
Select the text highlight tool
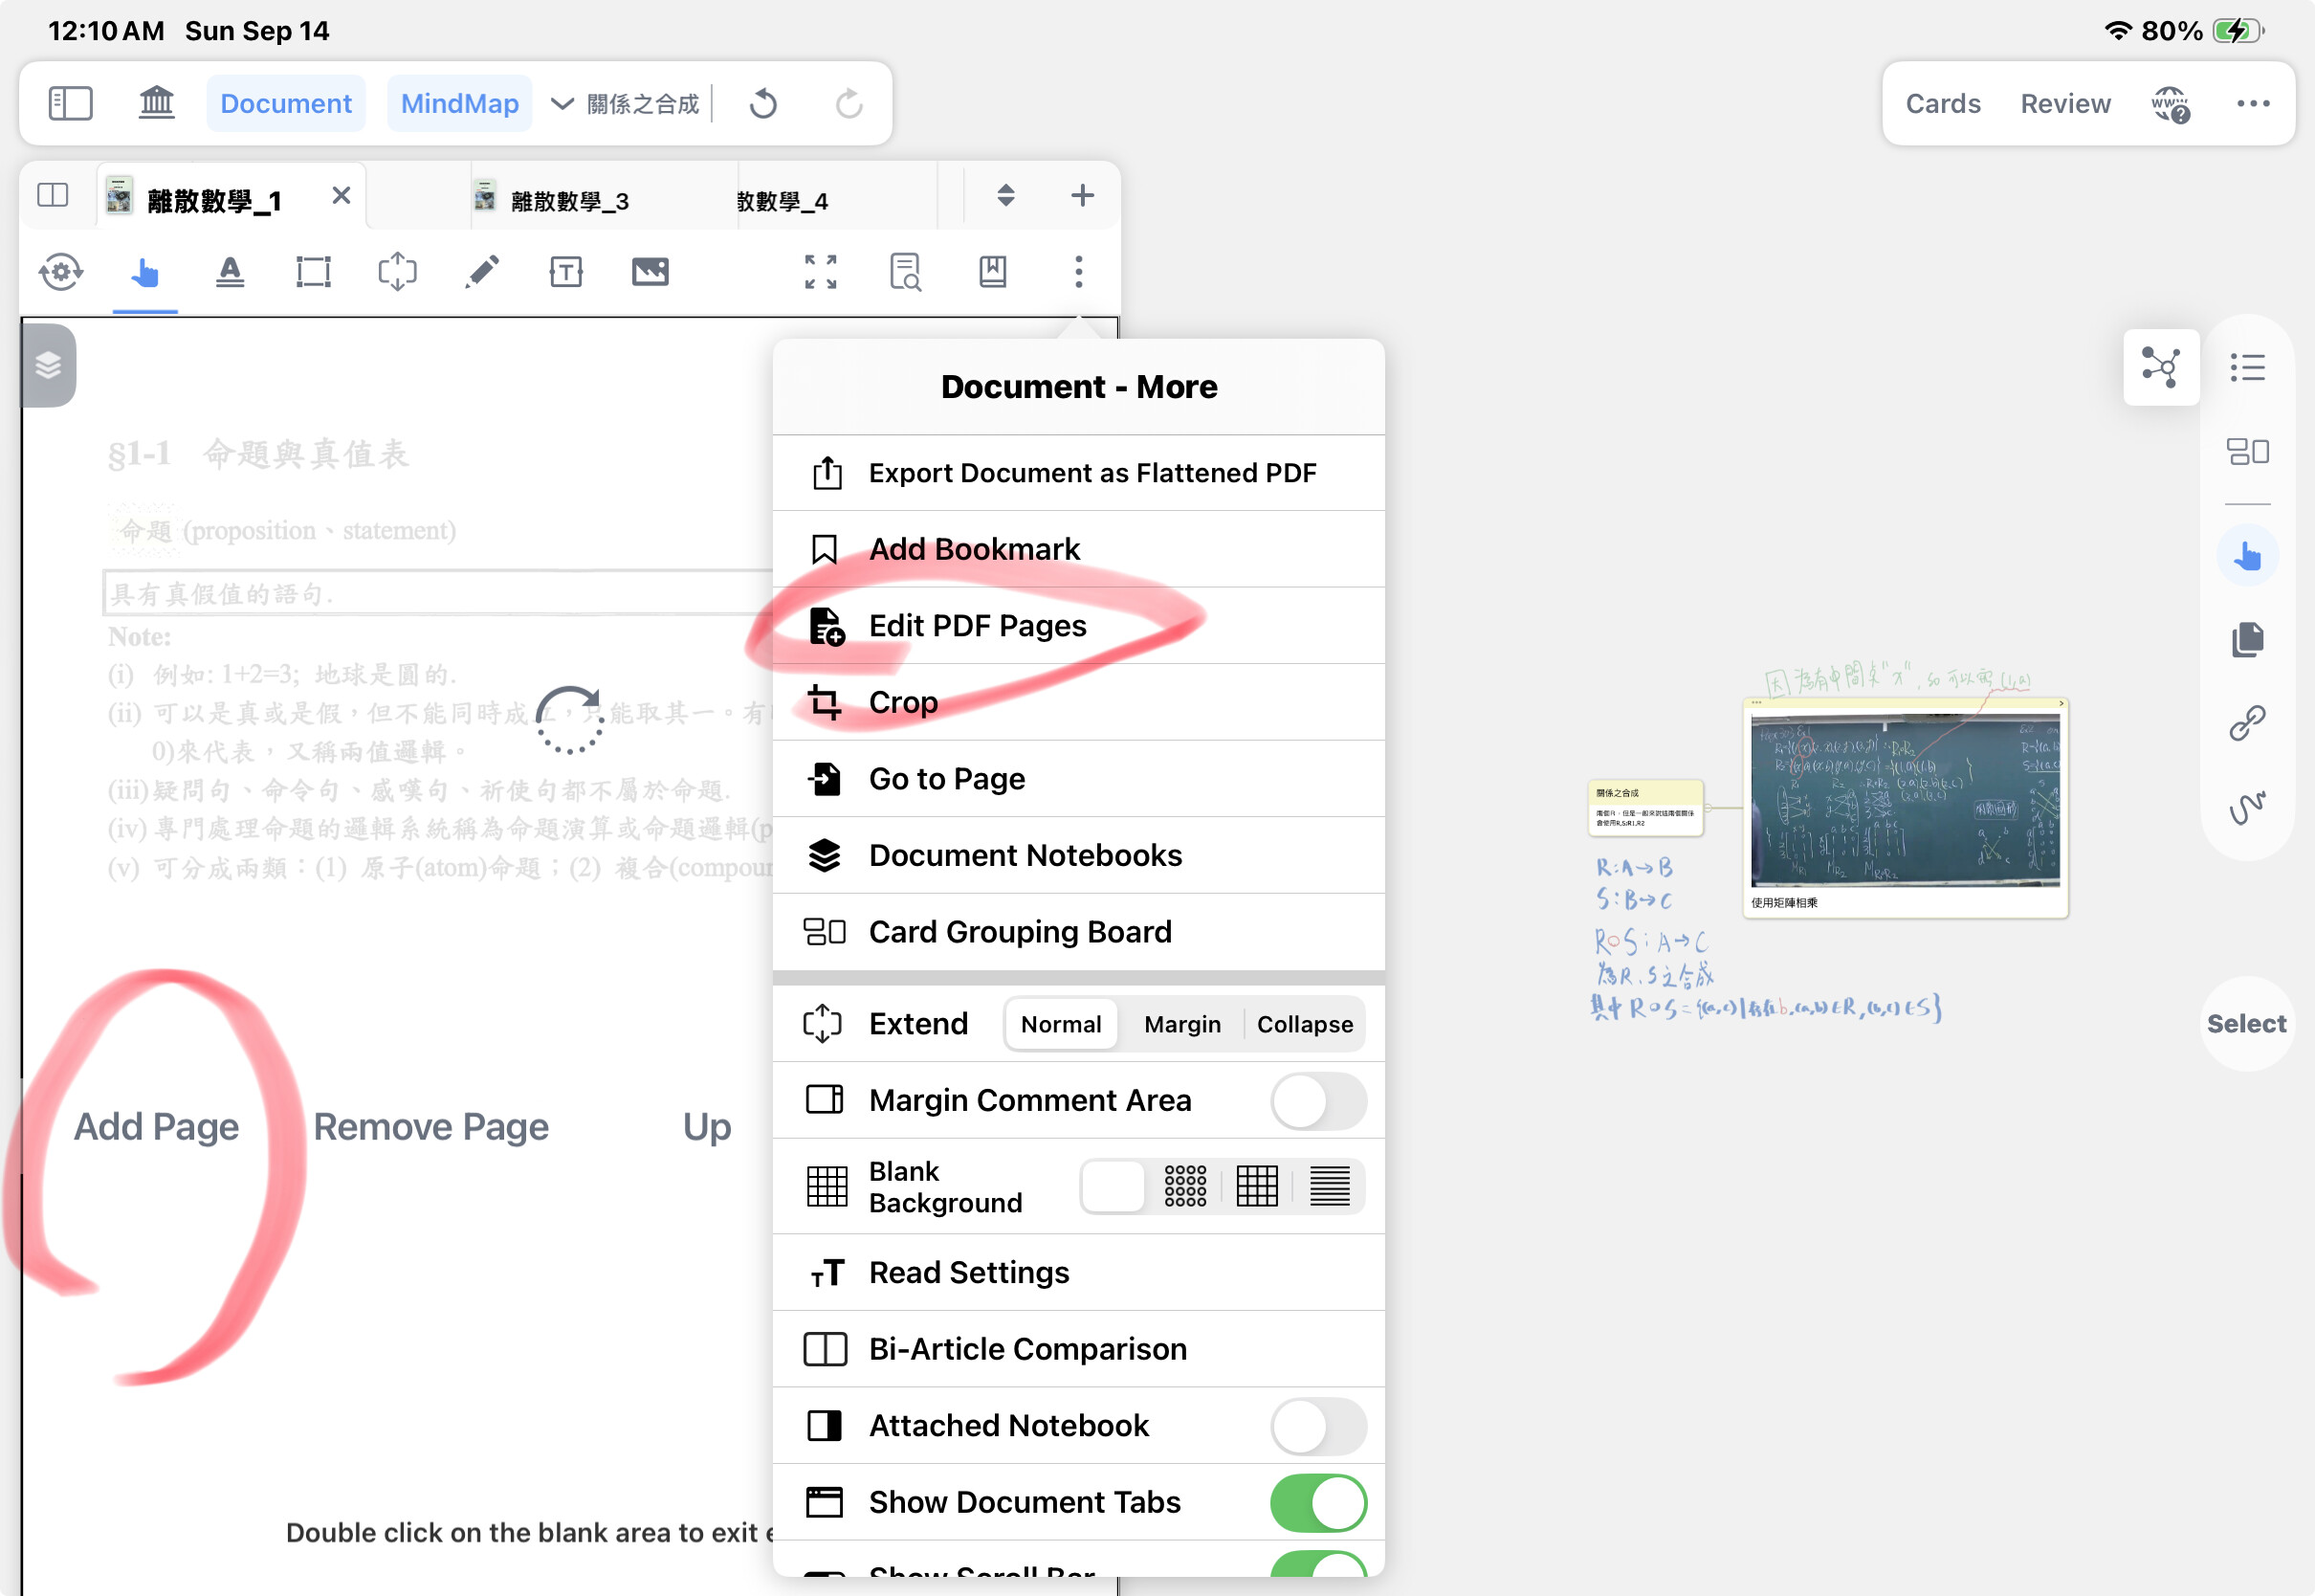[230, 272]
